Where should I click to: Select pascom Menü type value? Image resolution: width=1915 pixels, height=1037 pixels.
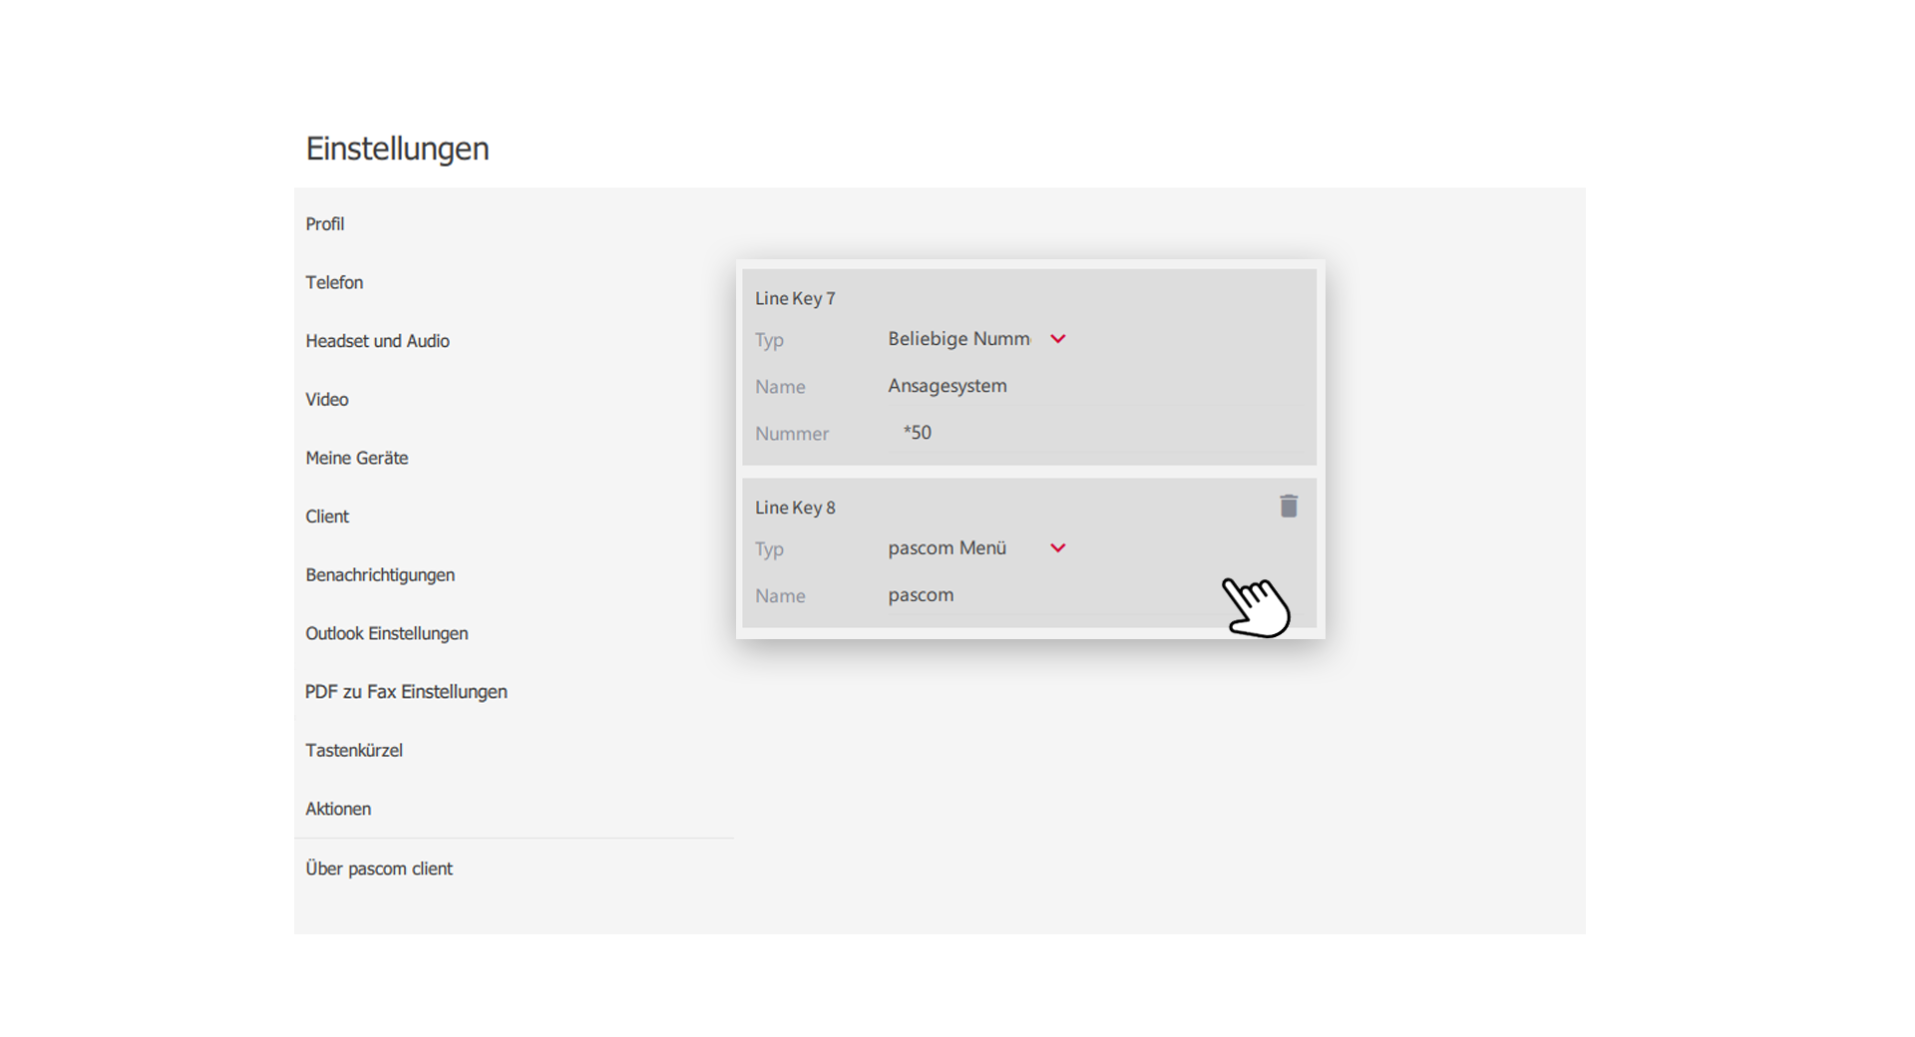pos(948,548)
